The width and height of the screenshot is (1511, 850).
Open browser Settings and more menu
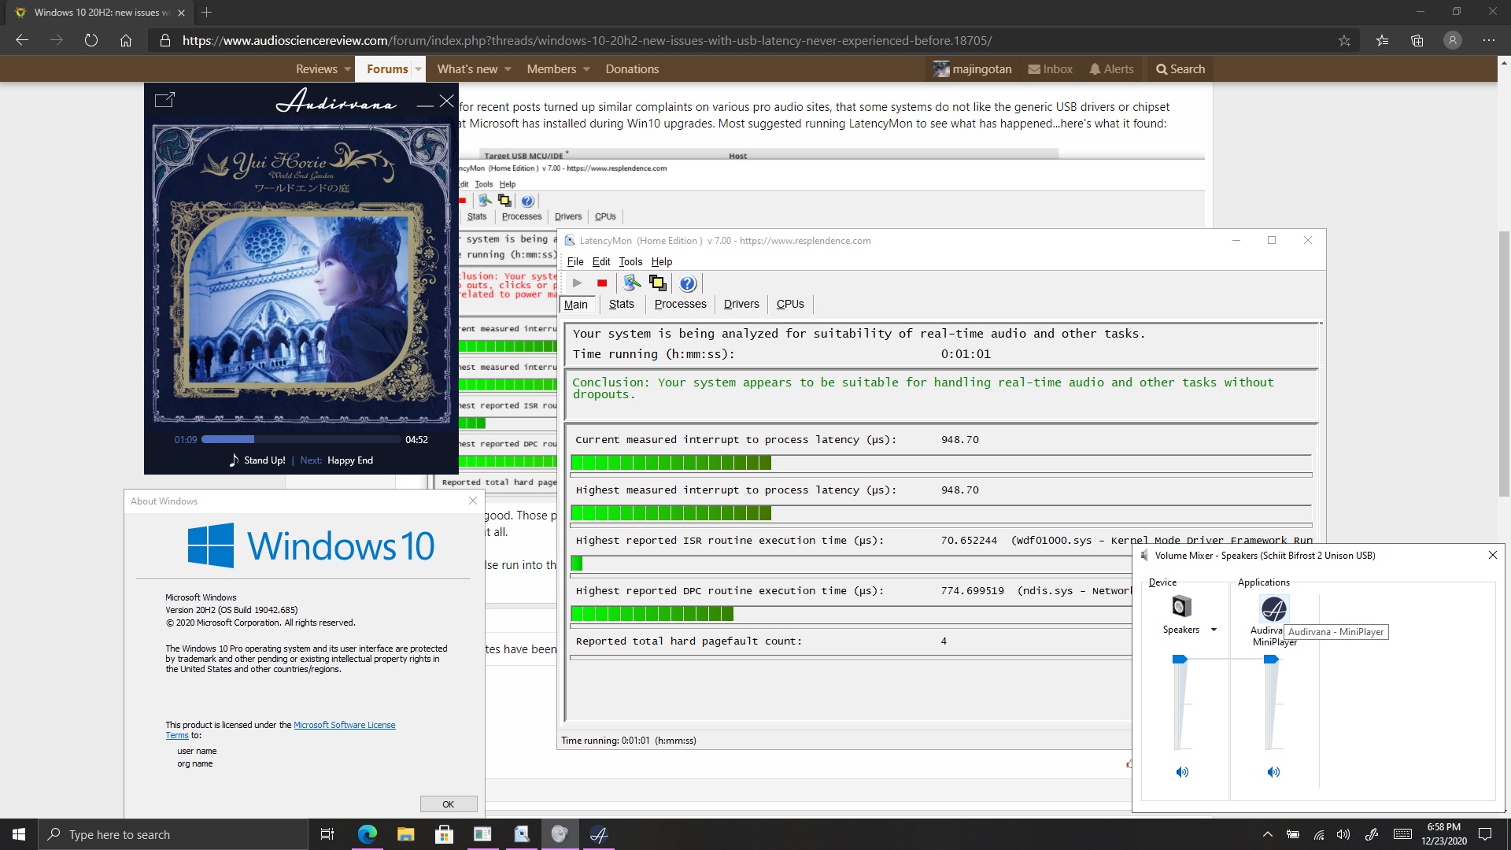click(x=1489, y=40)
